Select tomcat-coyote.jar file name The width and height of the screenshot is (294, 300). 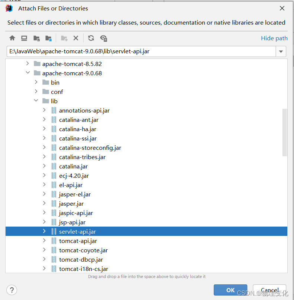pyautogui.click(x=83, y=250)
